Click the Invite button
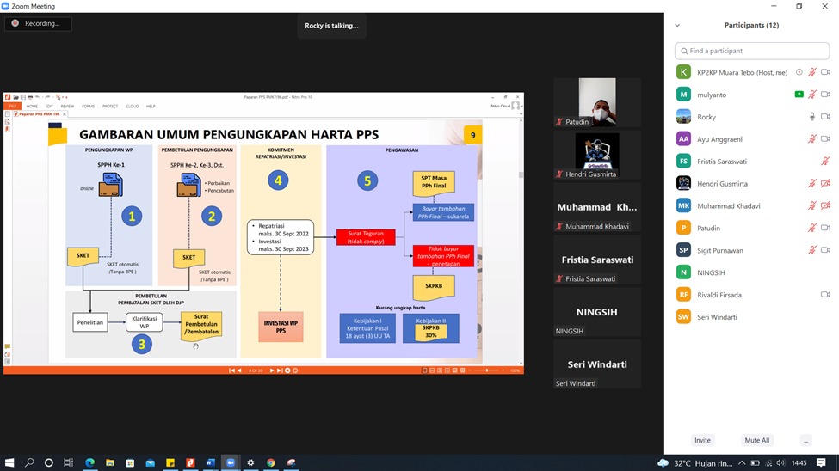The width and height of the screenshot is (839, 471). click(702, 440)
